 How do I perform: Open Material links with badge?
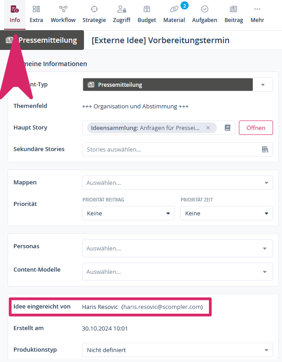pyautogui.click(x=174, y=14)
